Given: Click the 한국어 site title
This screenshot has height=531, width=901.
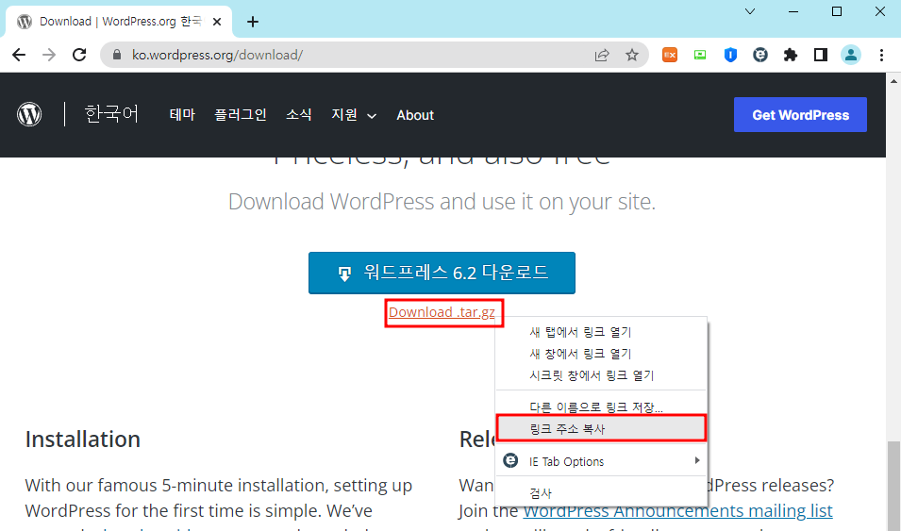Looking at the screenshot, I should (111, 114).
